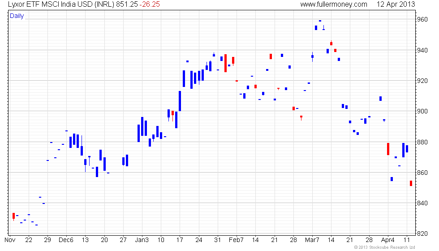Click the 860 price axis label
Screen dimensions: 439x251
(x=422, y=173)
